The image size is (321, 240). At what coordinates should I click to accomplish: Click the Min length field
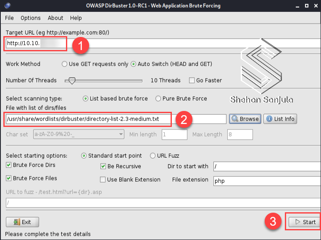click(174, 135)
